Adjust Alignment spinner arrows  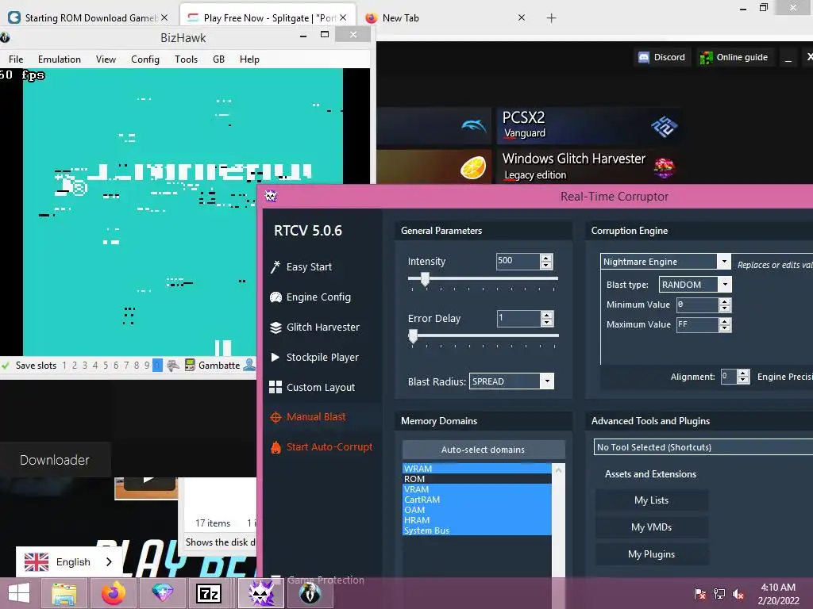coord(743,377)
